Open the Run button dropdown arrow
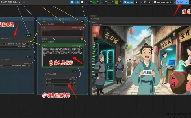The width and height of the screenshot is (191, 118). [186, 2]
